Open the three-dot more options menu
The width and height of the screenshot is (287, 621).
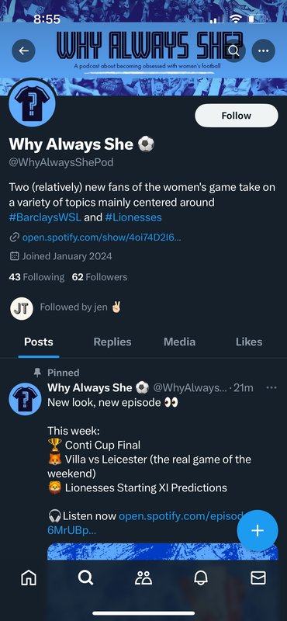[x=263, y=50]
